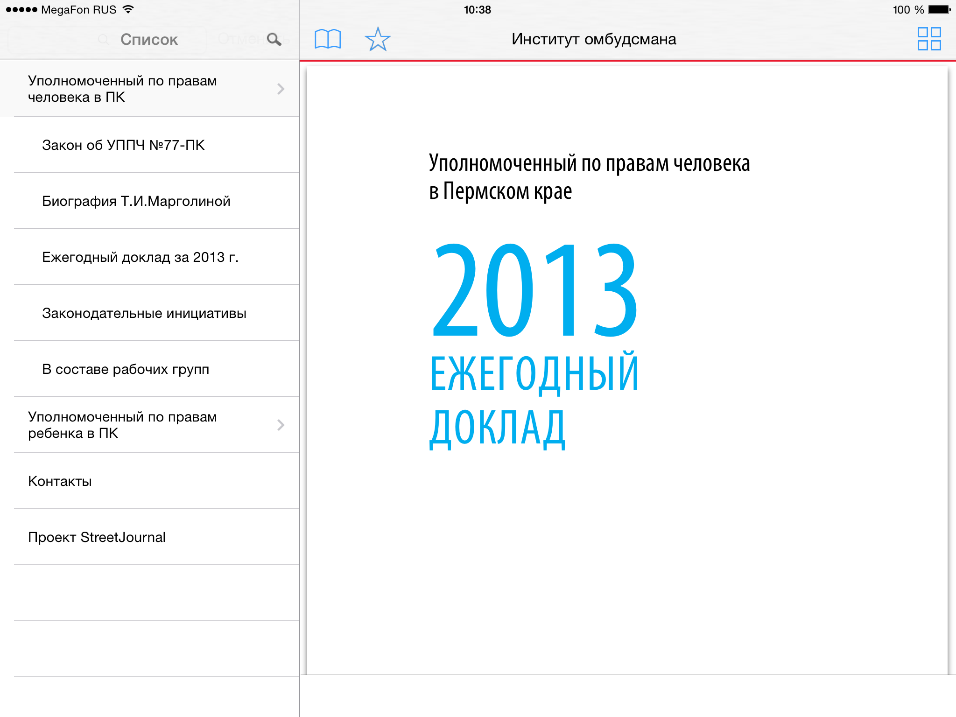Screen dimensions: 956x717
Task: Open the book reading icon
Action: tap(328, 39)
